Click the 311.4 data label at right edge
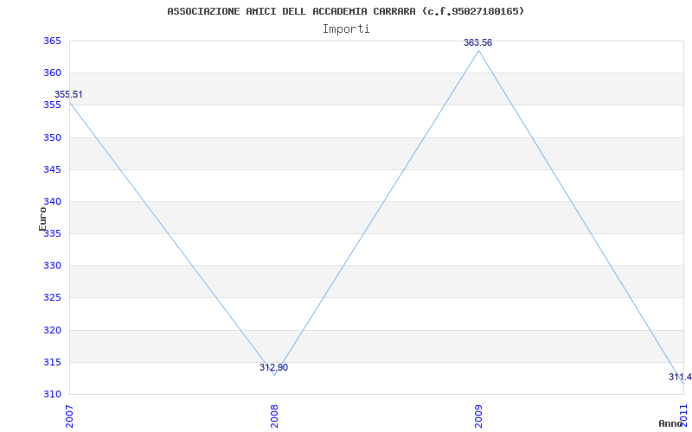692x432 pixels. [680, 378]
